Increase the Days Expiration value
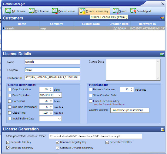Viewport: 167px width, 154px height. point(51,89)
